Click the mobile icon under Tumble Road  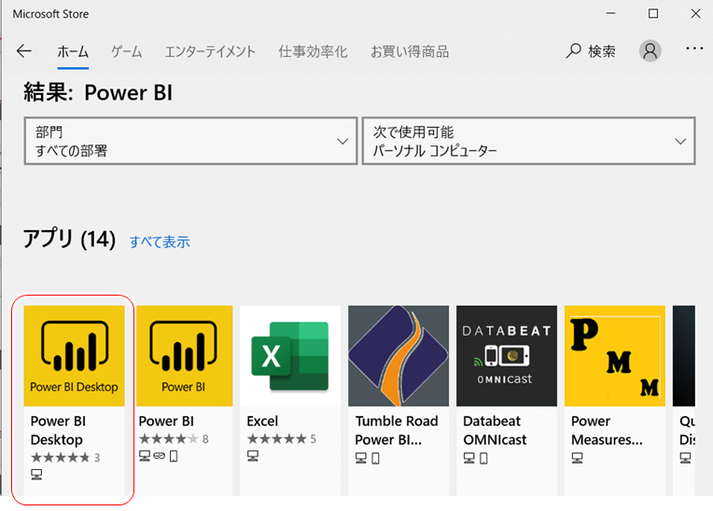[375, 458]
